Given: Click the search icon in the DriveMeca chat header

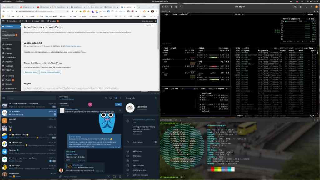Looking at the screenshot, I should [106, 98].
